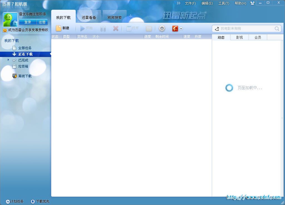Image resolution: width=285 pixels, height=205 pixels.
Task: Click the 下载优先 status bar button
Action: point(40,201)
